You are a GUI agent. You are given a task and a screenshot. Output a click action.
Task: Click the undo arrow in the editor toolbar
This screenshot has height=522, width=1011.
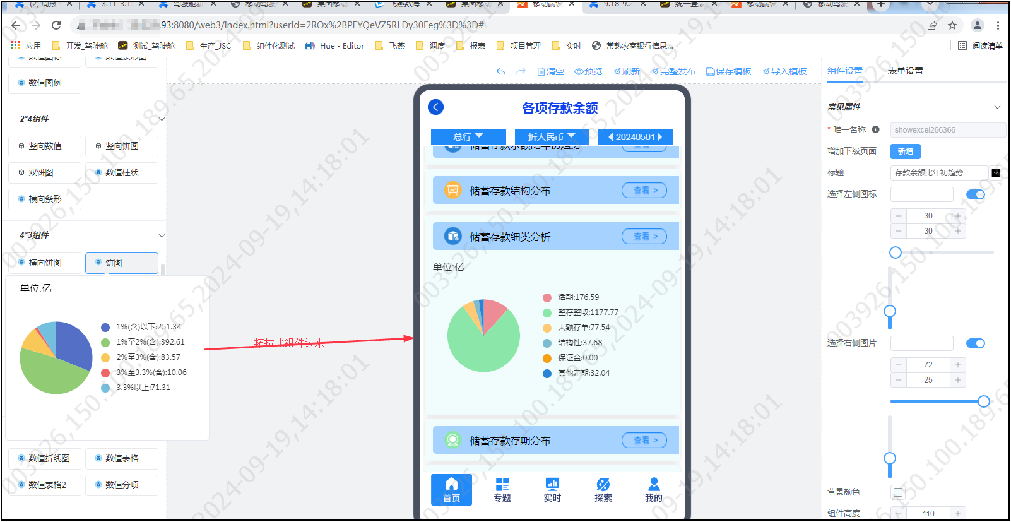(501, 71)
